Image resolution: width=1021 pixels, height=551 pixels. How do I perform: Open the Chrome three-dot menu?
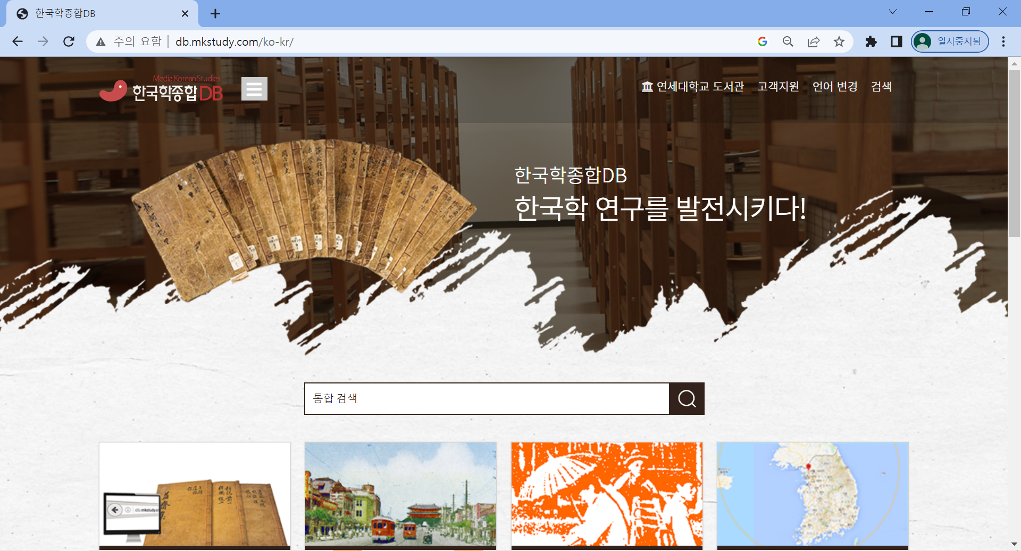pyautogui.click(x=1003, y=41)
